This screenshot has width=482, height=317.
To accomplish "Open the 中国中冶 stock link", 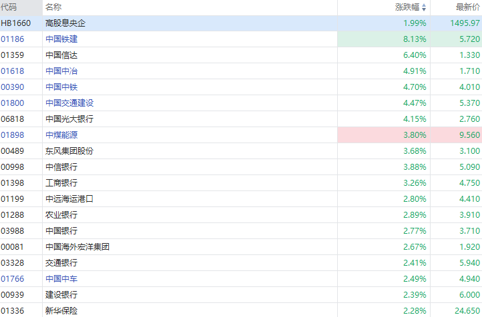I will pyautogui.click(x=61, y=71).
